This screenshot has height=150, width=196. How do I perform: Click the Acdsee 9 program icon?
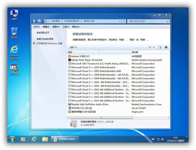point(70,56)
